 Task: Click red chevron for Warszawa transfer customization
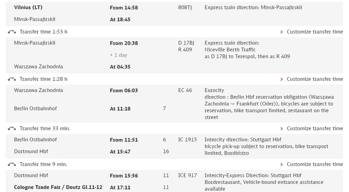[x=282, y=79]
